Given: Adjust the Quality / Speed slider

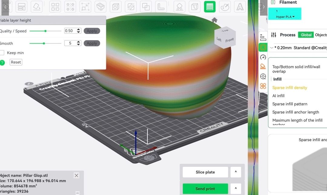Looking at the screenshot, I should [x=45, y=31].
